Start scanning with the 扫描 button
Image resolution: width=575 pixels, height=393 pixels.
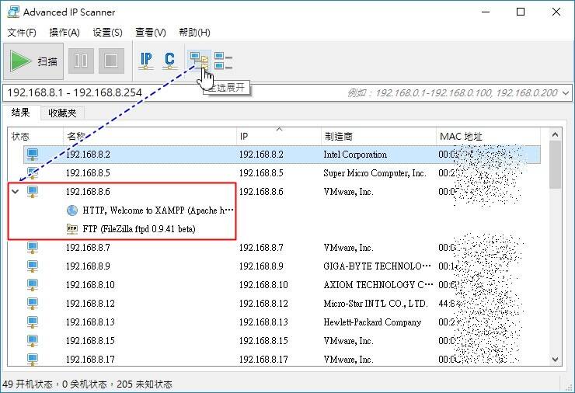pyautogui.click(x=33, y=61)
